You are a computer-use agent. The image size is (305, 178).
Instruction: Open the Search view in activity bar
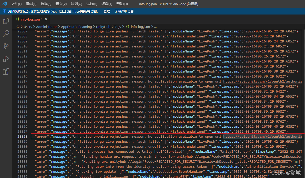click(x=6, y=33)
